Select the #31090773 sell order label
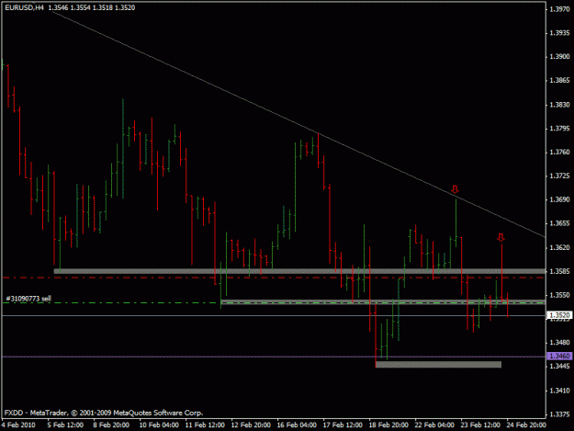This screenshot has height=431, width=574. point(28,299)
